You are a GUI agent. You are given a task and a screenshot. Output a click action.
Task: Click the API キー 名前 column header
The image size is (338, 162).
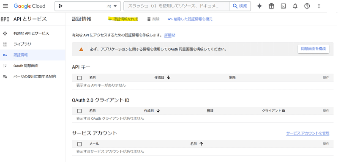coord(93,77)
